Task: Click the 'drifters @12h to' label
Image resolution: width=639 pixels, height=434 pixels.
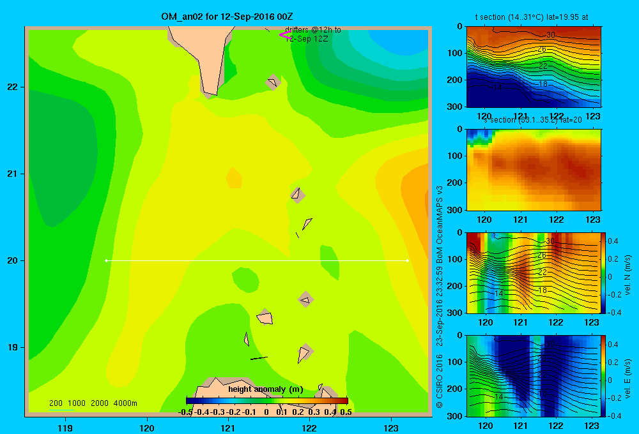Action: point(313,30)
